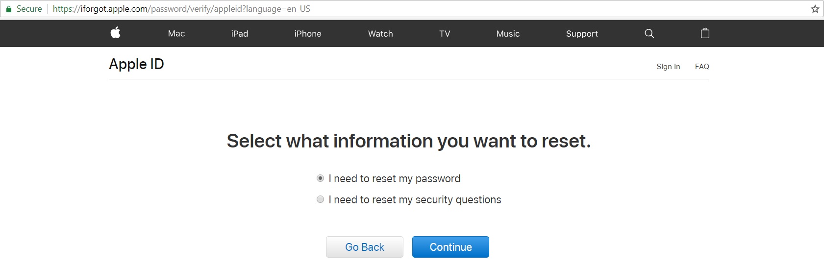Open the Mac menu item
This screenshot has width=824, height=267.
click(x=176, y=34)
